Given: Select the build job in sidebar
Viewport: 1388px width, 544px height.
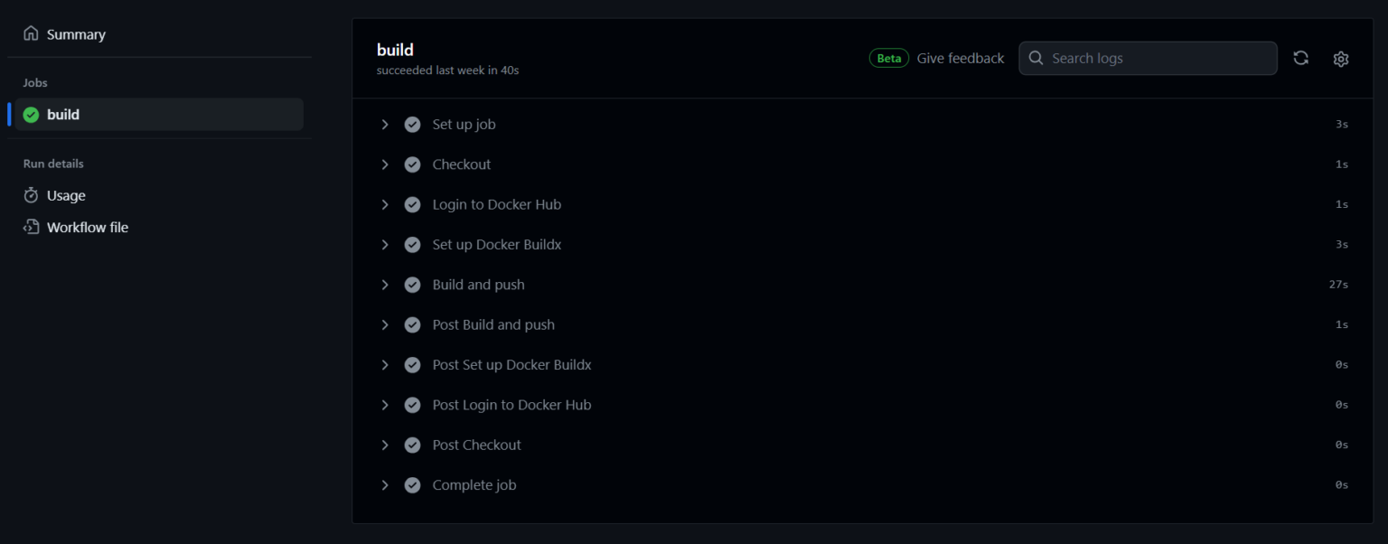Looking at the screenshot, I should click(159, 115).
